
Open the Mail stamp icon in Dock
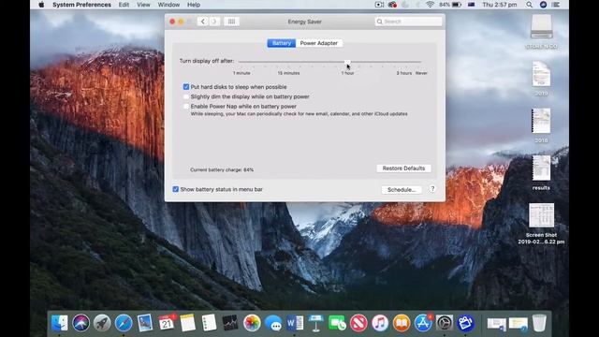145,323
